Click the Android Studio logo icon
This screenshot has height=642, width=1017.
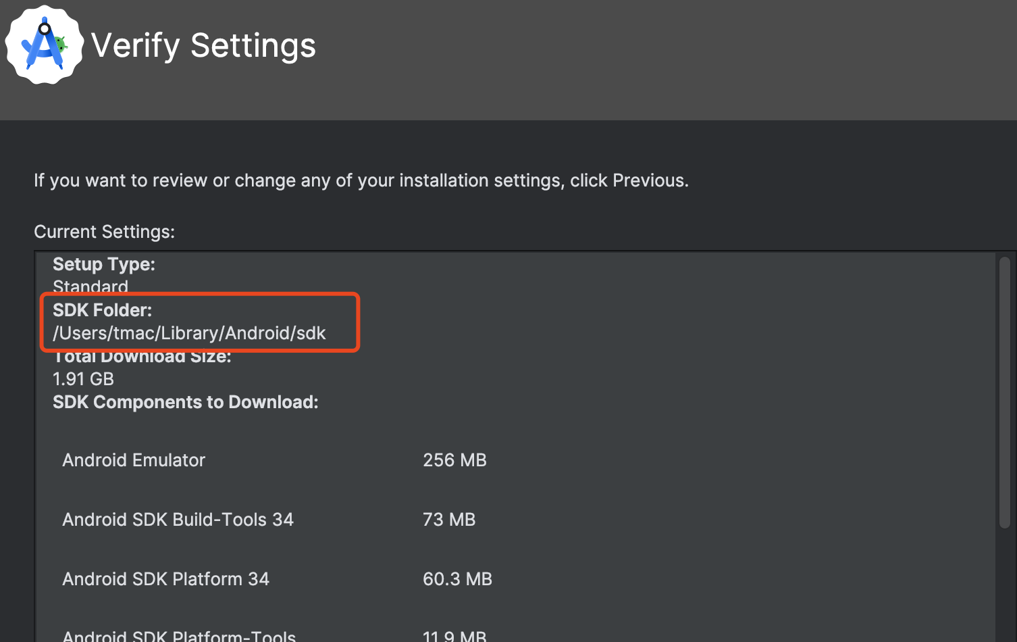coord(45,45)
